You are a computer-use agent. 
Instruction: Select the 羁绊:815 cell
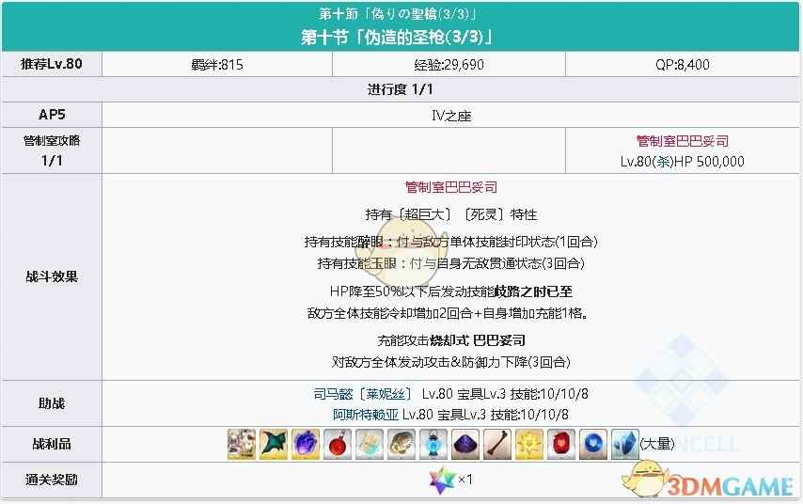217,65
